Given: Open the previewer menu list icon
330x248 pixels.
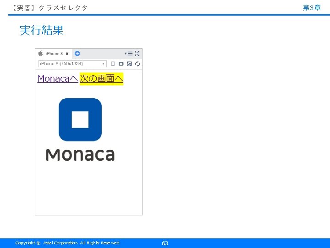Looking at the screenshot, I should (x=129, y=54).
